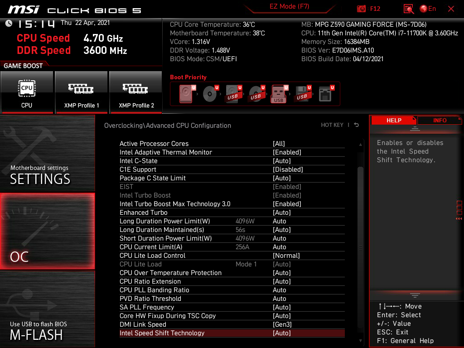Viewport: 464px width, 348px height.
Task: Select Short Duration Power Limit(W) field
Action: coord(232,238)
